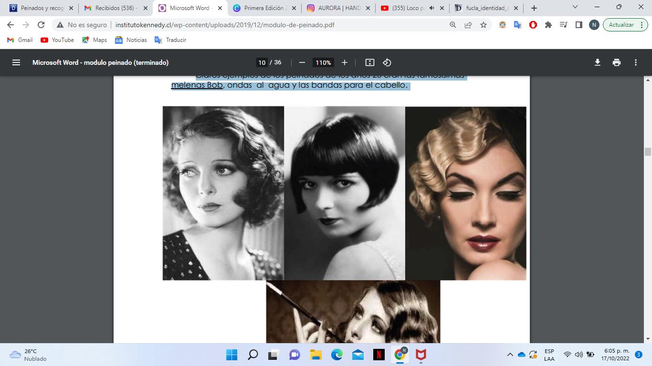Open the notification center badge
The width and height of the screenshot is (652, 366).
pos(639,355)
